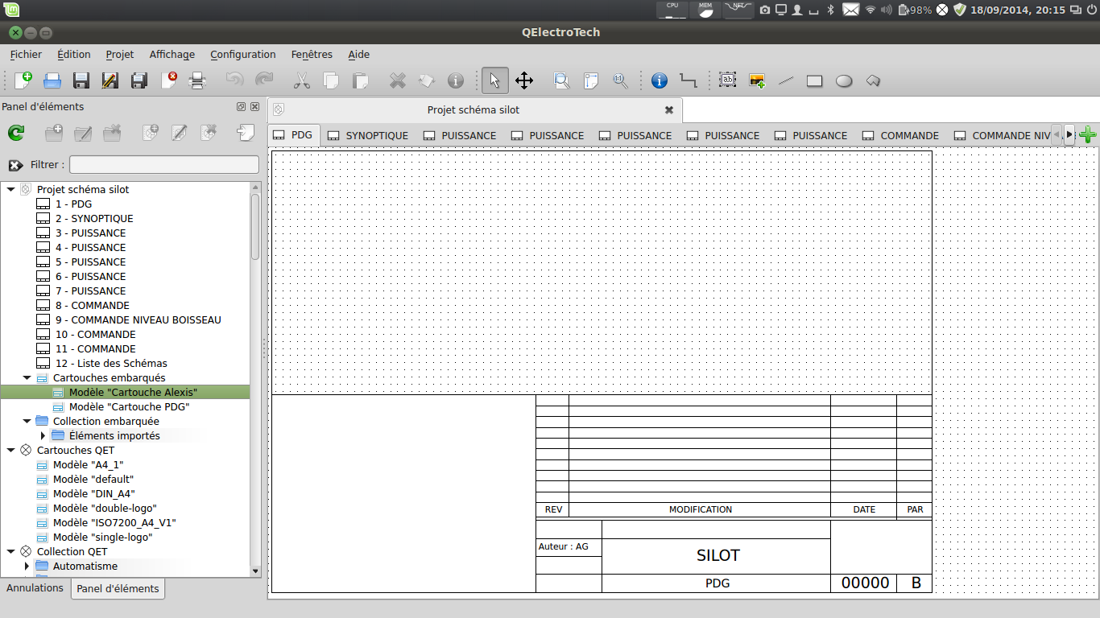The image size is (1100, 618).
Task: Pick the ellipse drawing tool
Action: coord(843,80)
